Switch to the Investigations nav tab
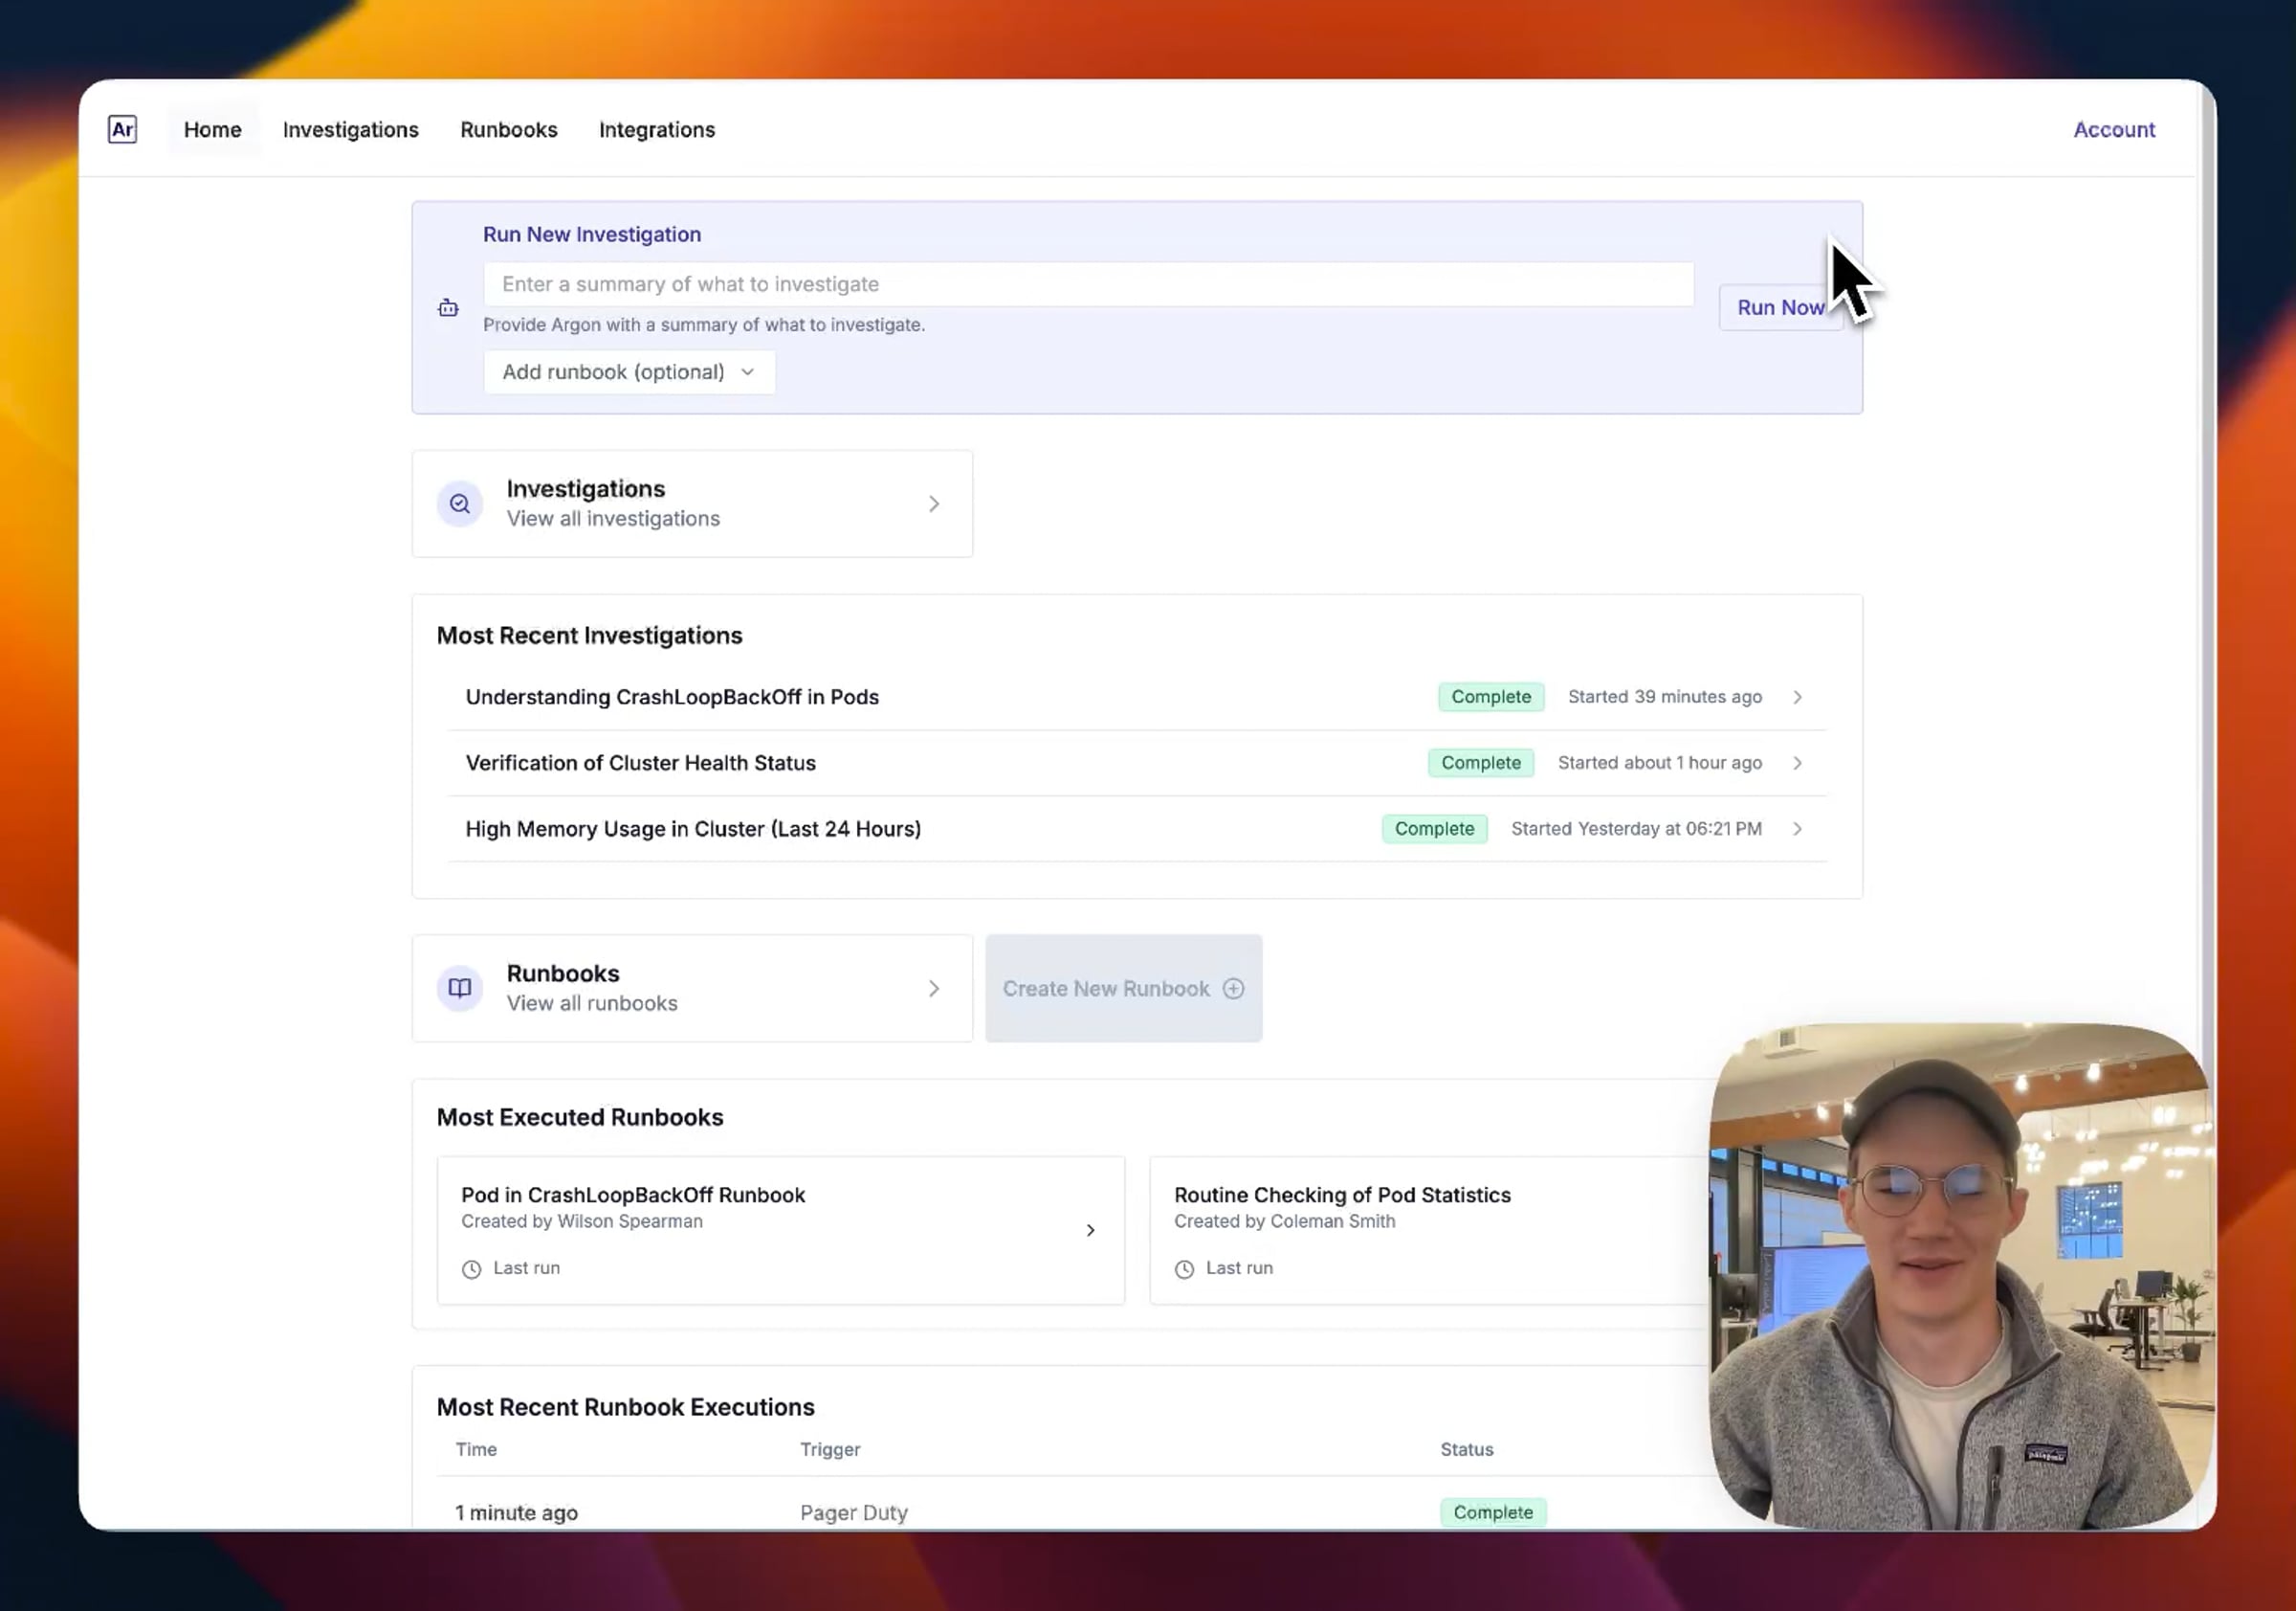Viewport: 2296px width, 1611px height. tap(350, 130)
